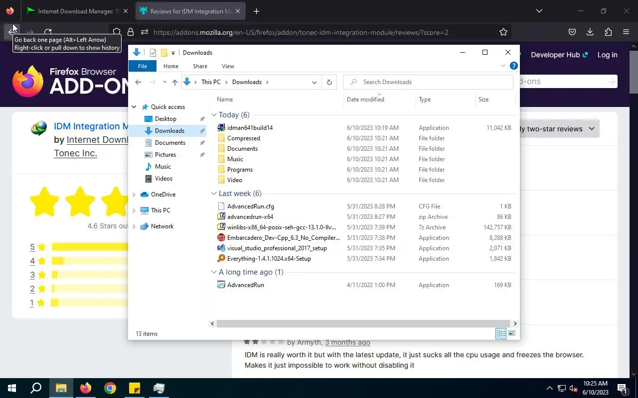Click horizontal scrollbar in file list
The image size is (638, 398).
(x=364, y=323)
